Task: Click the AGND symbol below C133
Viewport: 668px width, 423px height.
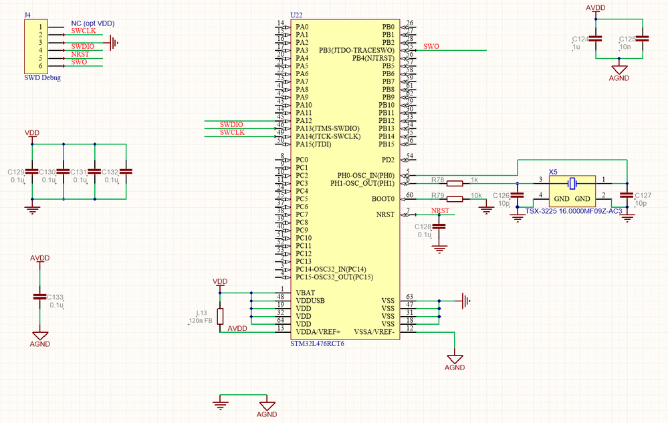Action: (x=39, y=338)
